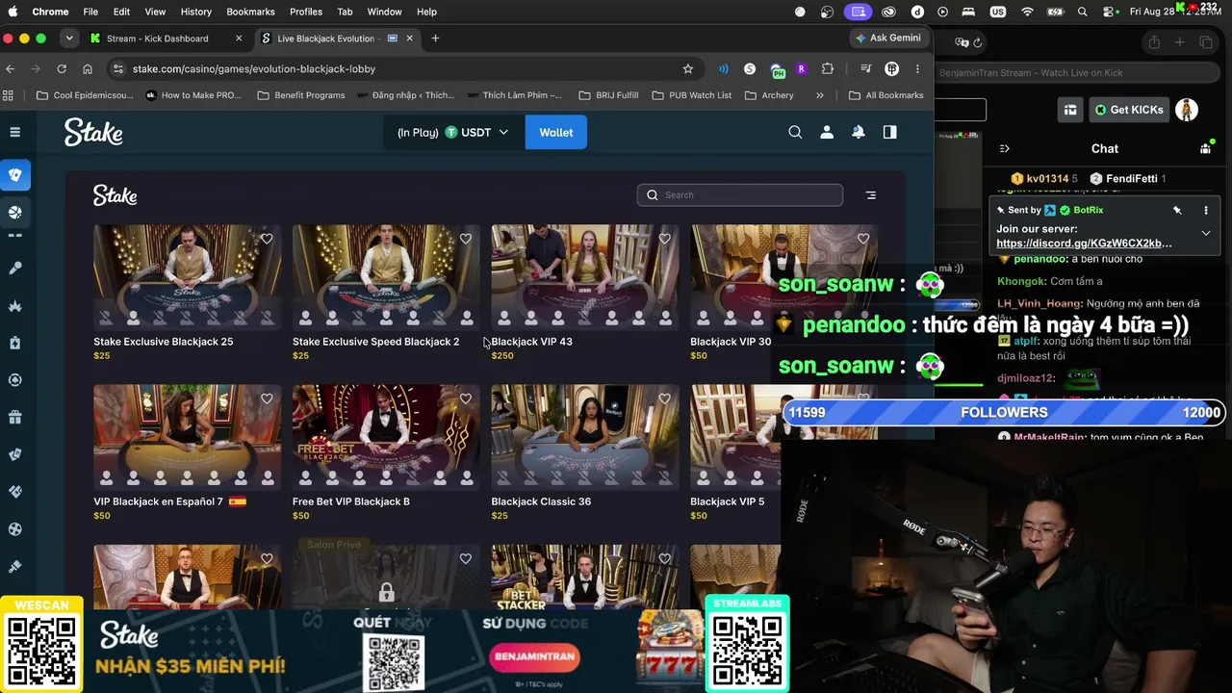
Task: Click the Stake logo in the site header
Action: [x=93, y=133]
